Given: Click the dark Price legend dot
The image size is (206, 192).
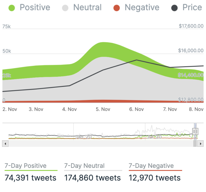Looking at the screenshot, I should pos(174,8).
